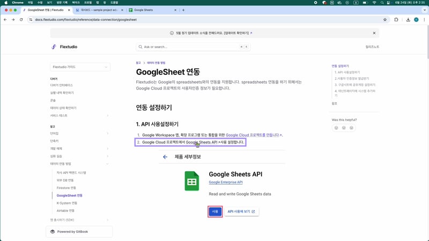This screenshot has width=429, height=241.
Task: Open the Chrome extensions puzzle icon
Action: pyautogui.click(x=396, y=20)
